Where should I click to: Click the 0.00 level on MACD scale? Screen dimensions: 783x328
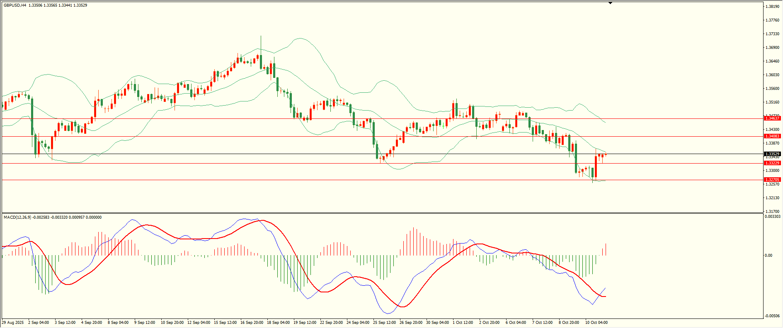pyautogui.click(x=768, y=256)
